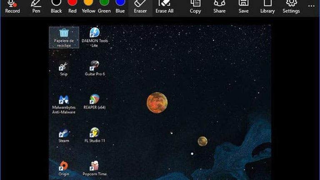
Task: Select the Origin desktop shortcut
Action: [x=64, y=169]
